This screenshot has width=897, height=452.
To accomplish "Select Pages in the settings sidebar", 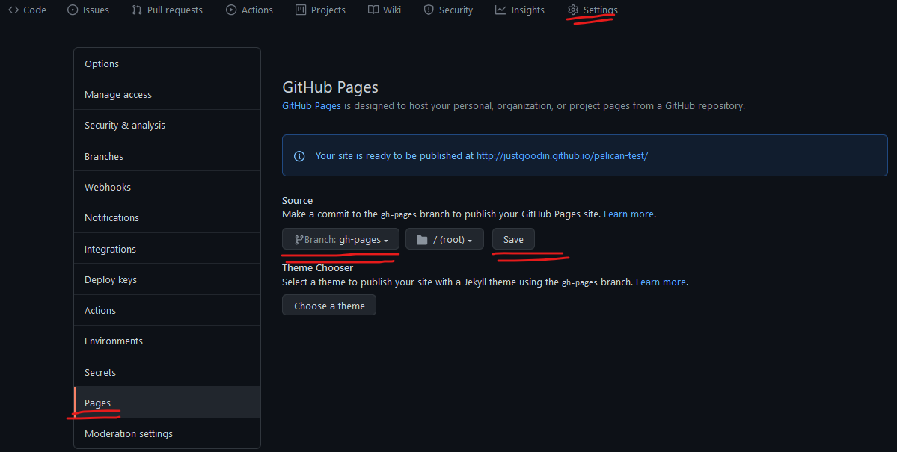I will click(97, 403).
